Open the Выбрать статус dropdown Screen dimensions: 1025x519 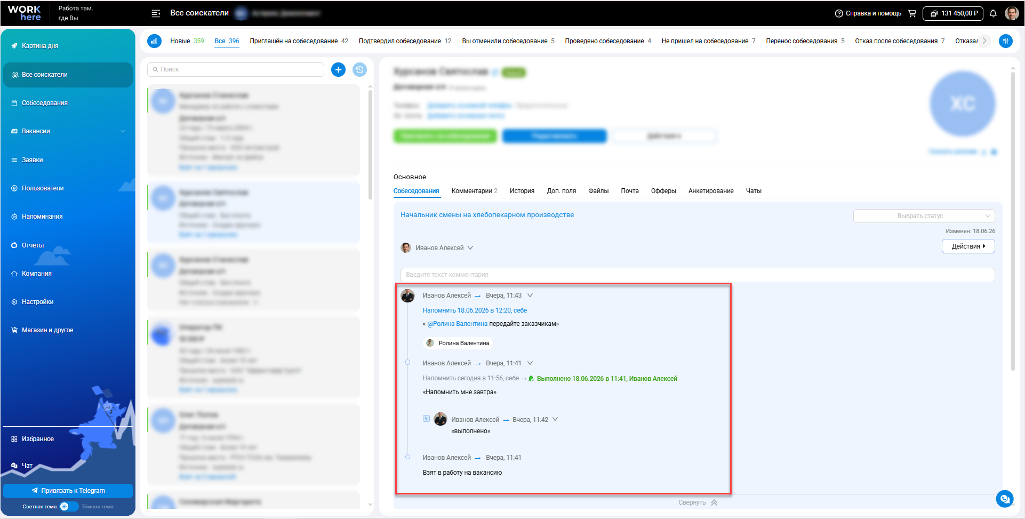pos(924,216)
